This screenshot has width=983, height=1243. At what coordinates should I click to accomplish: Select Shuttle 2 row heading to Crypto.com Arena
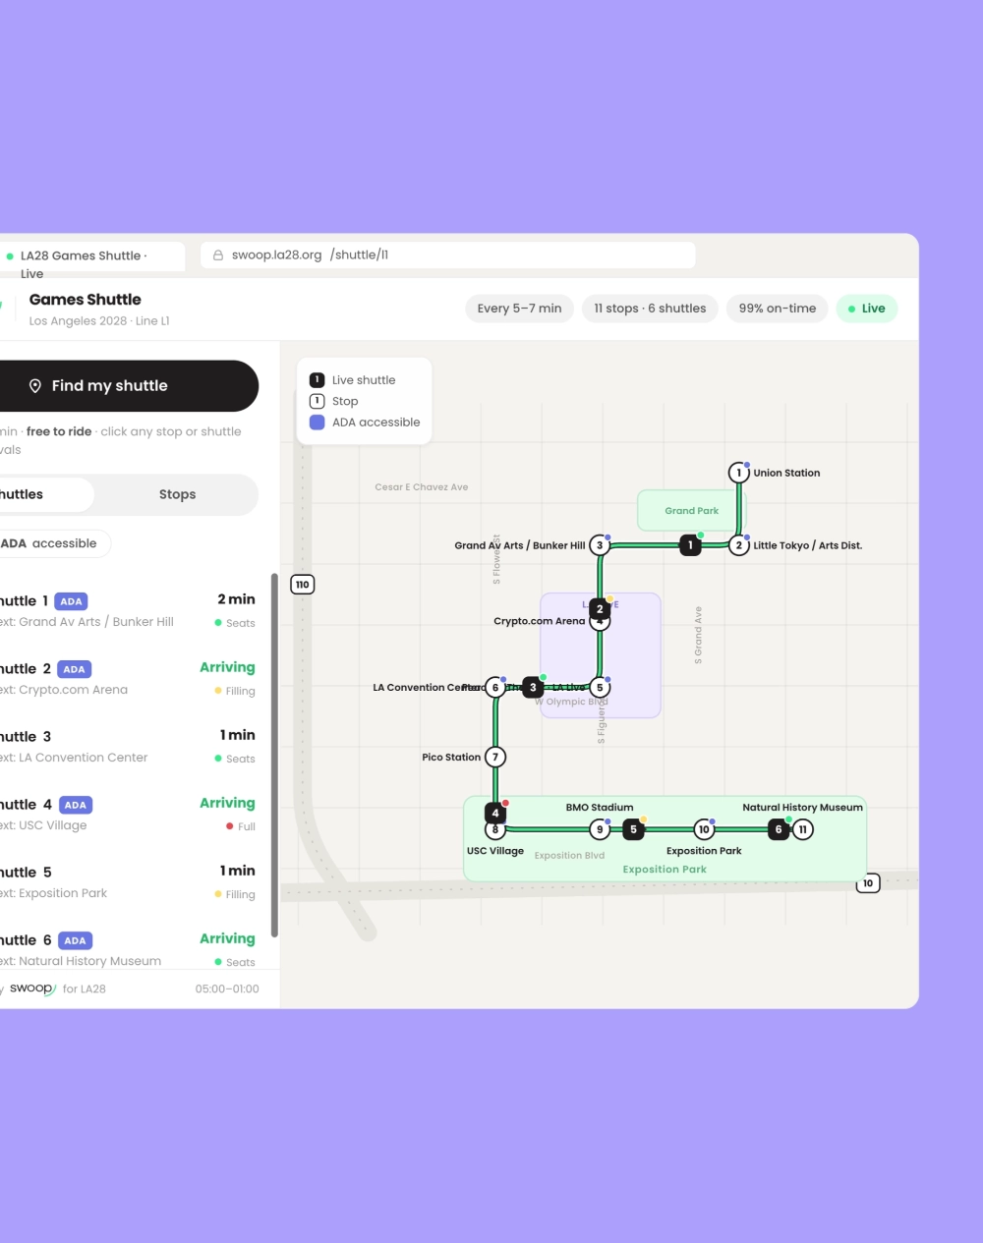(129, 678)
